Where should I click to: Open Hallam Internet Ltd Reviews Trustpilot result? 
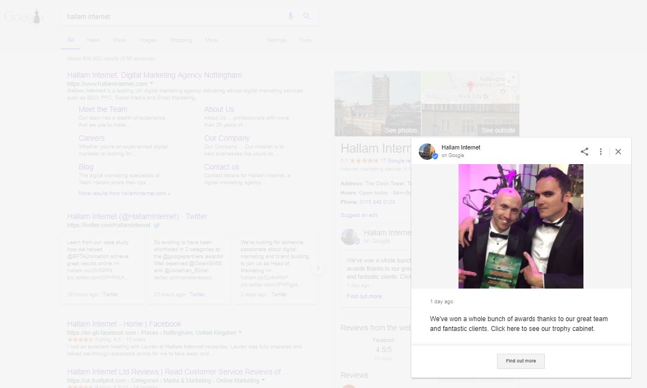178,372
